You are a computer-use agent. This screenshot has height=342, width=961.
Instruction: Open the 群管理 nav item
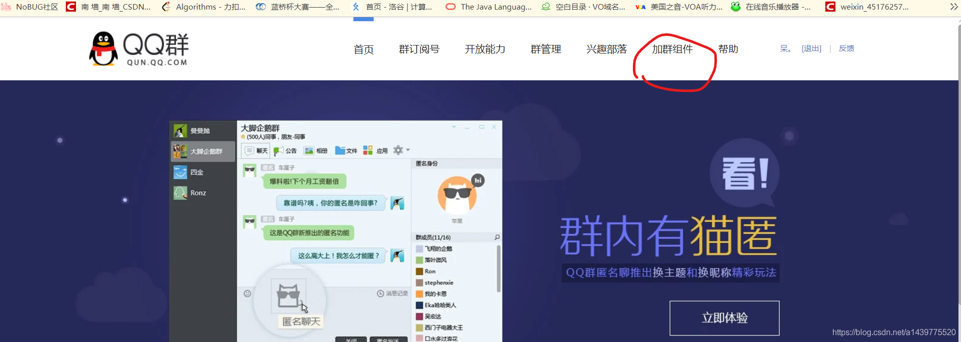pos(546,49)
